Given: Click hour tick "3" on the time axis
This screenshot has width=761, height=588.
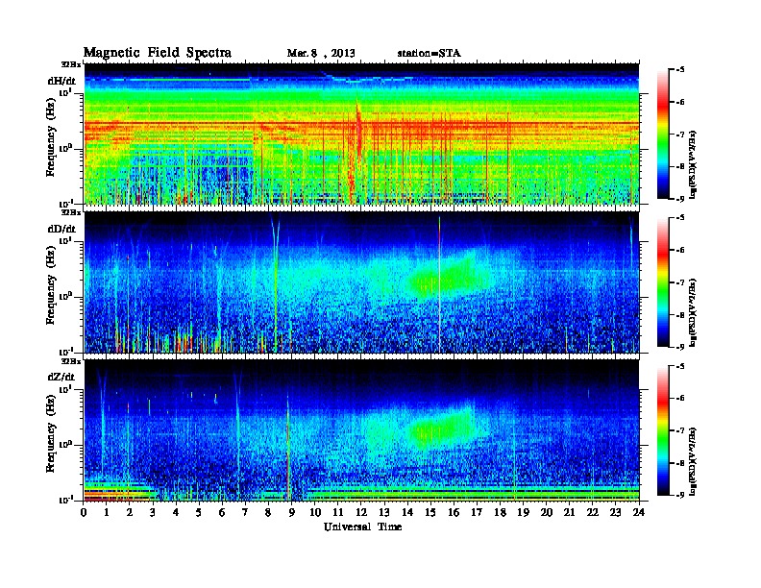Looking at the screenshot, I should (x=154, y=512).
